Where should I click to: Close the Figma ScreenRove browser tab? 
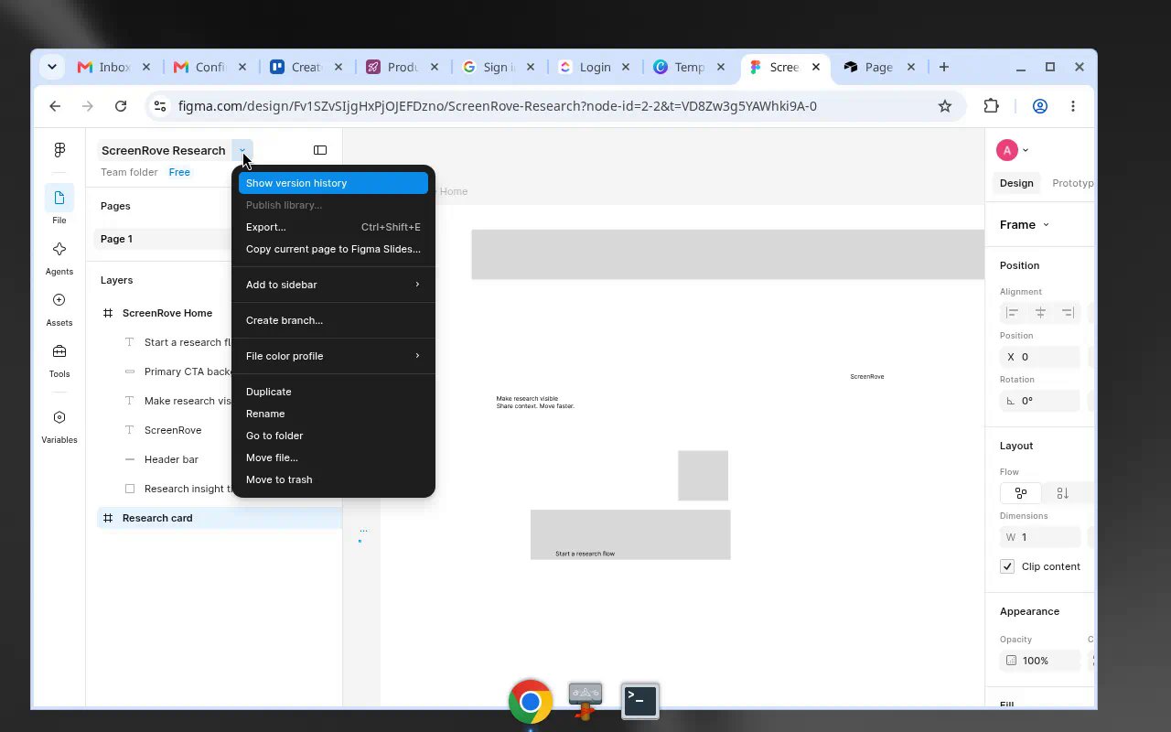tap(816, 67)
